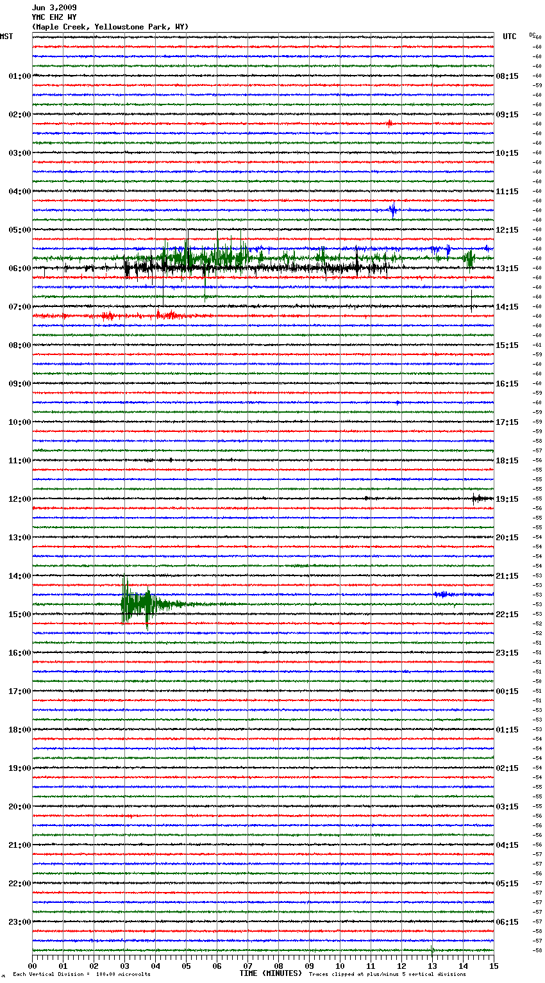
Task: Click the '21:15' UTC row label
Action: click(x=507, y=576)
